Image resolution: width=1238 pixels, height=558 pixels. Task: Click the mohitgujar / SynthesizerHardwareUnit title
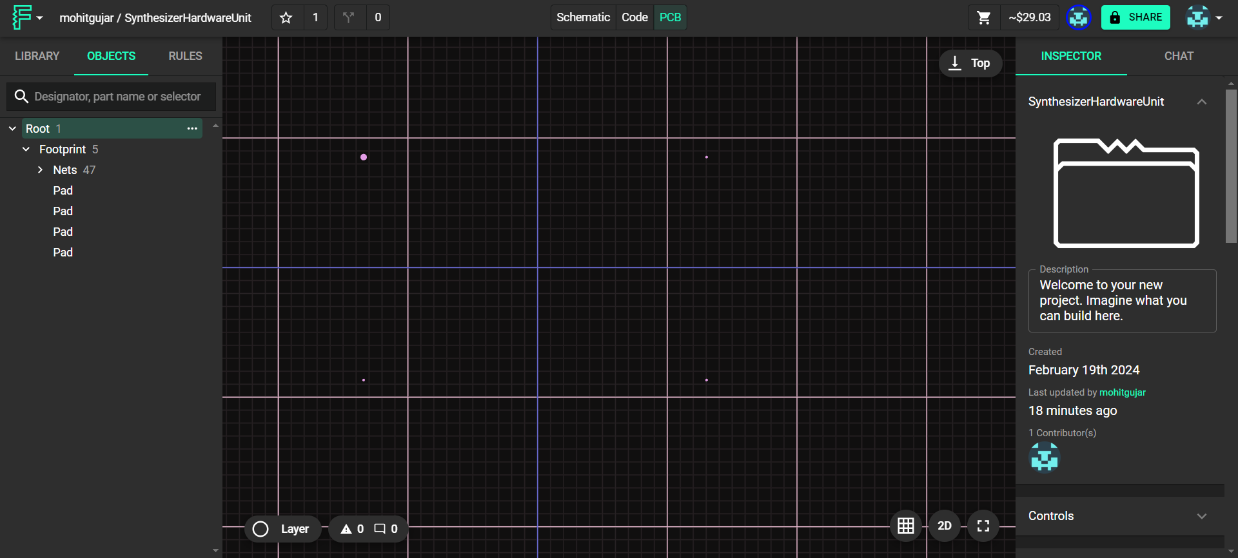pyautogui.click(x=155, y=17)
